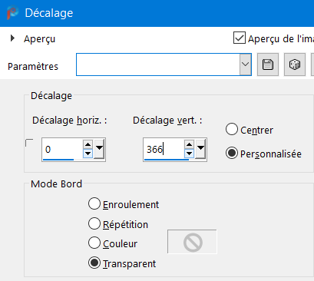This screenshot has height=281, width=314.
Task: Select Transparent edge mode
Action: click(94, 263)
